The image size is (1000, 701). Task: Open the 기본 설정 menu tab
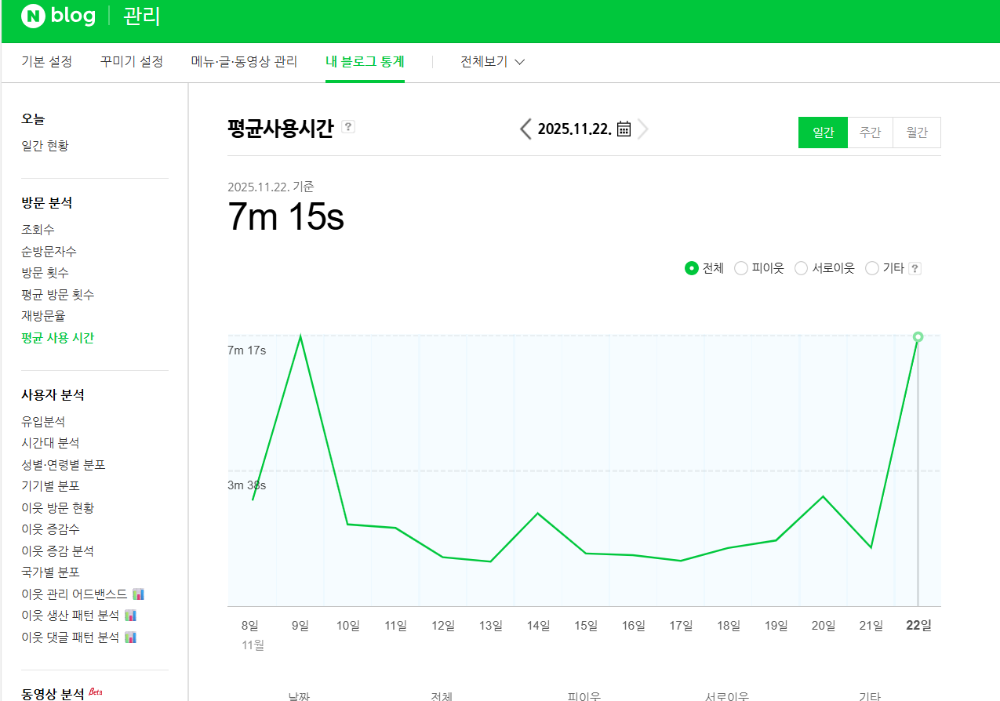47,62
